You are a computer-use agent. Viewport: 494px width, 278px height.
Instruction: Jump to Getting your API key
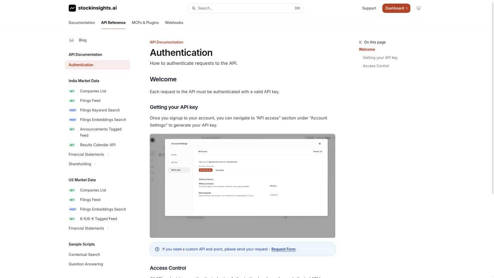click(380, 58)
